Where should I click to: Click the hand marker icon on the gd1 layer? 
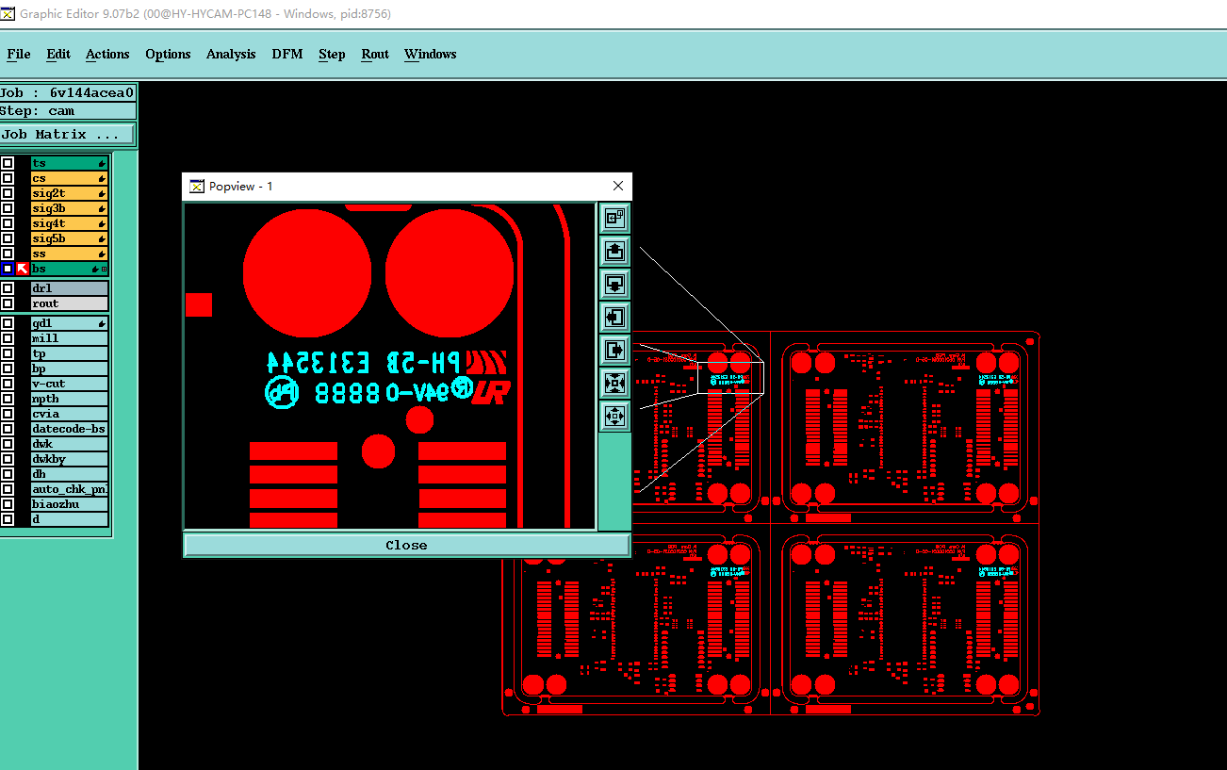102,323
